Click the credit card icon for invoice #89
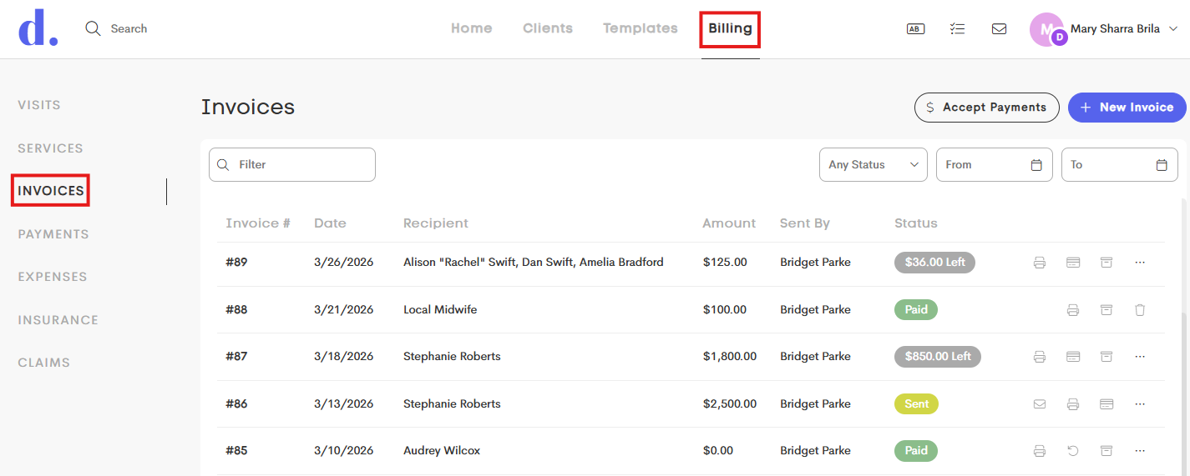Screen dimensions: 1190x476 pyautogui.click(x=1073, y=263)
